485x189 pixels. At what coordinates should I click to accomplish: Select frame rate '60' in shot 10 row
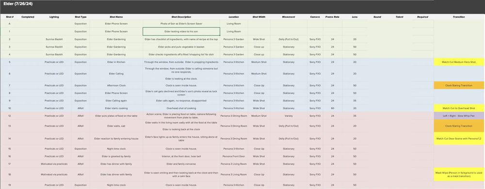tap(333, 109)
